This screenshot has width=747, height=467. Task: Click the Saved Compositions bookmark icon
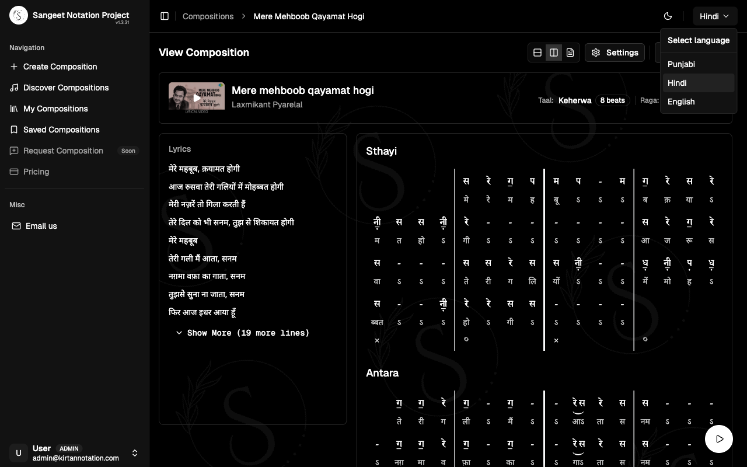pos(14,130)
